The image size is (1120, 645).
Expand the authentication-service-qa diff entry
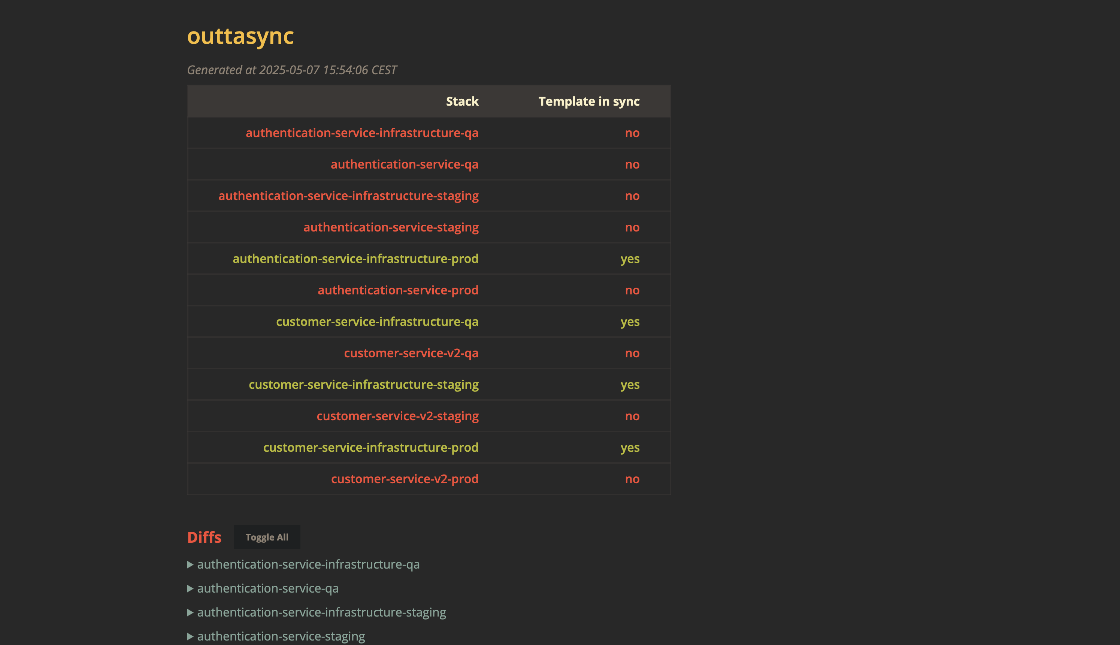(267, 588)
